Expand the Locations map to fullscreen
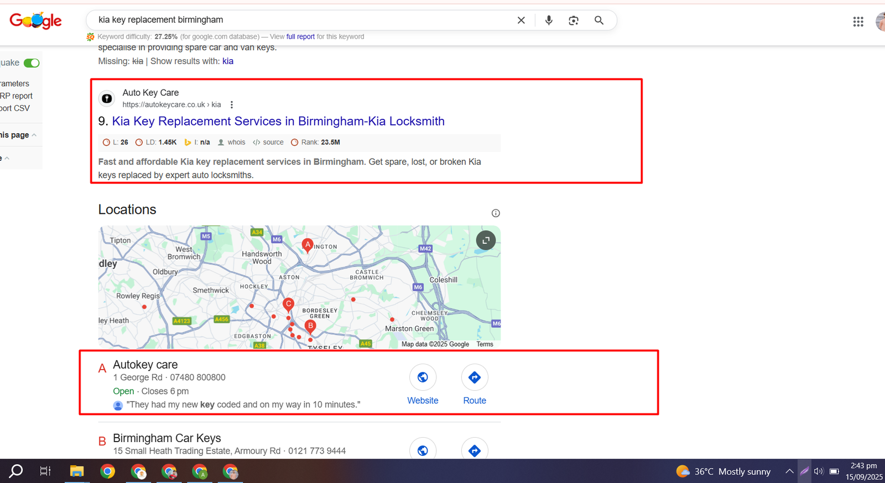The height and width of the screenshot is (483, 885). [x=486, y=240]
